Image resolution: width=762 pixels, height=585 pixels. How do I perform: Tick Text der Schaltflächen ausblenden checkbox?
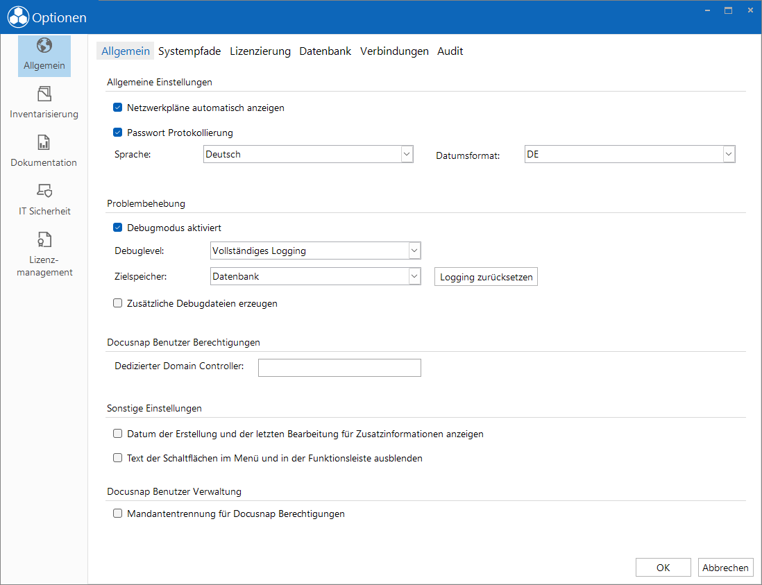[117, 458]
